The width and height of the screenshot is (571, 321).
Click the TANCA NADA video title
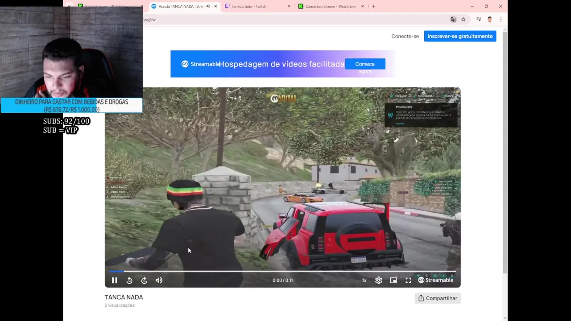[124, 297]
